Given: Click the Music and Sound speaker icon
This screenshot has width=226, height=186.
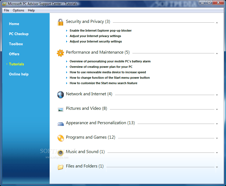Looking at the screenshot, I should pyautogui.click(x=61, y=153).
